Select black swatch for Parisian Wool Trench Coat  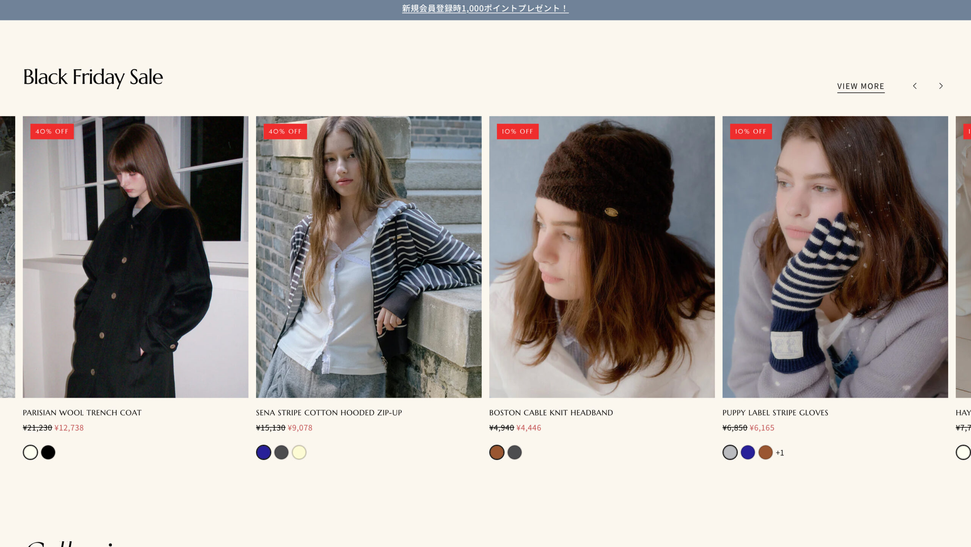tap(48, 452)
